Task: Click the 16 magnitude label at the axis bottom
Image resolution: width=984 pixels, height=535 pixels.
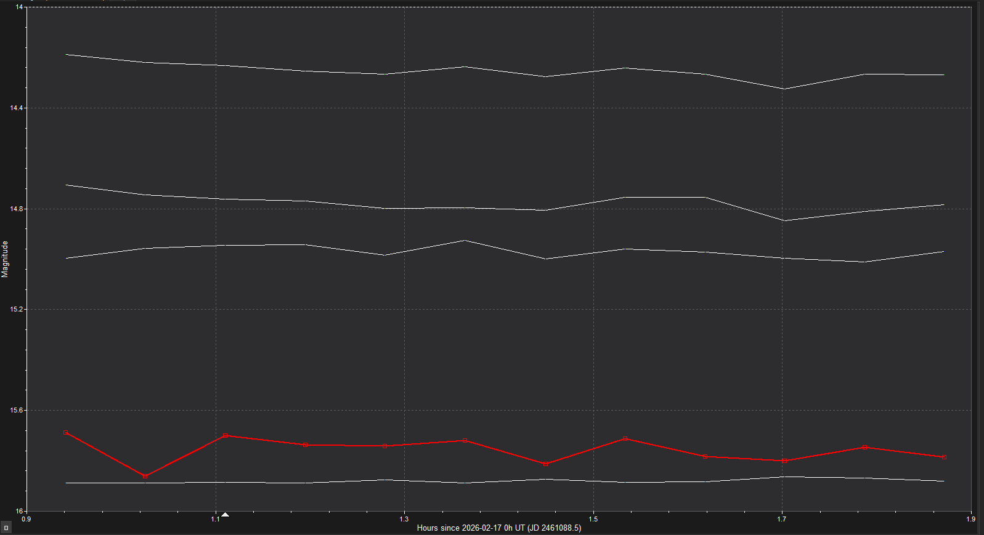Action: (x=19, y=511)
